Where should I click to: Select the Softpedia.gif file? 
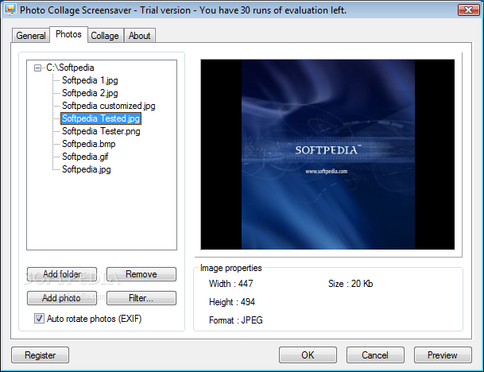[85, 157]
